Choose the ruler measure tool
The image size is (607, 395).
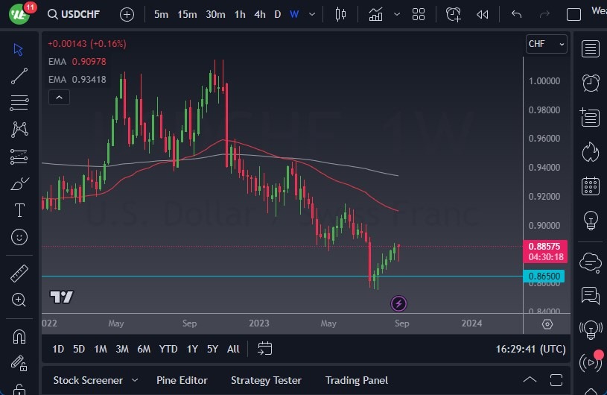19,274
